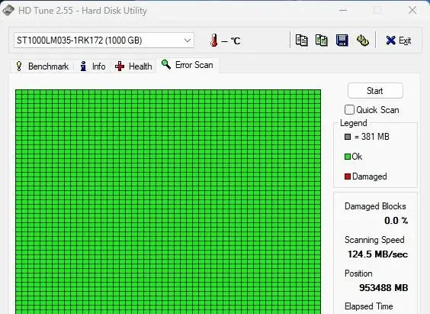
Task: Click the 0.0 % damaged blocks value
Action: [396, 220]
